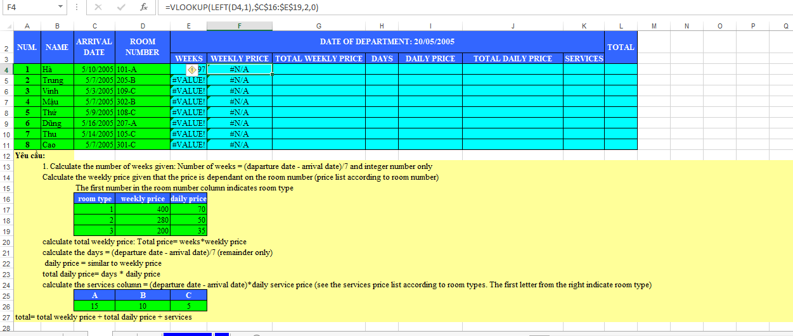Viewport: 793px width, 336px height.
Task: Place cursor in the VLOOKUP formula bar
Action: tap(475, 7)
